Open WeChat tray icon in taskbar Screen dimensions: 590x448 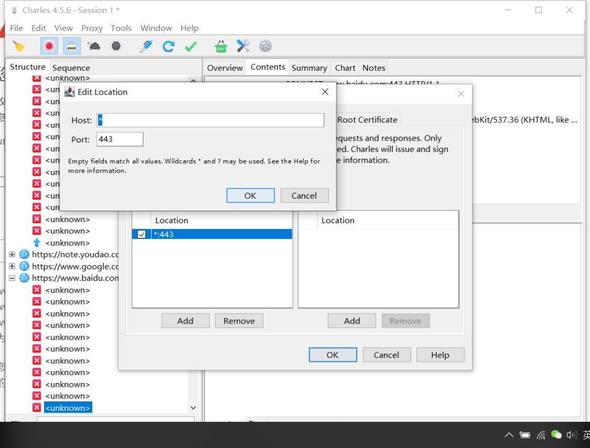click(556, 435)
